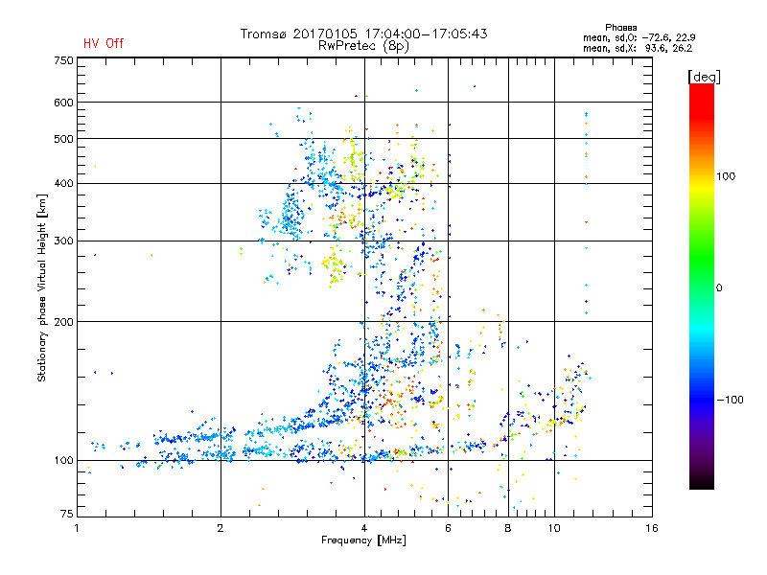Click the frequency axis label 10
The image size is (767, 575).
coord(554,528)
